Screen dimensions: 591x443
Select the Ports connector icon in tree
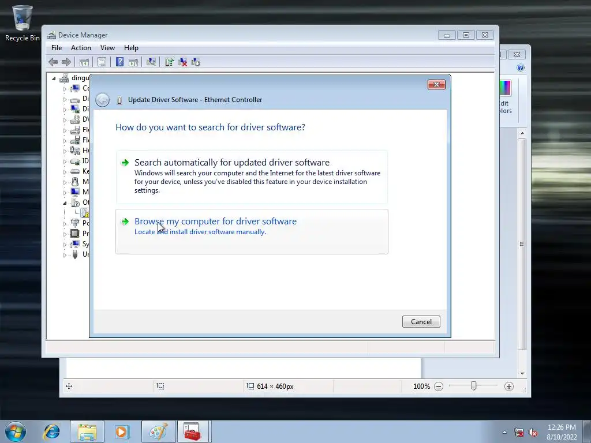75,223
